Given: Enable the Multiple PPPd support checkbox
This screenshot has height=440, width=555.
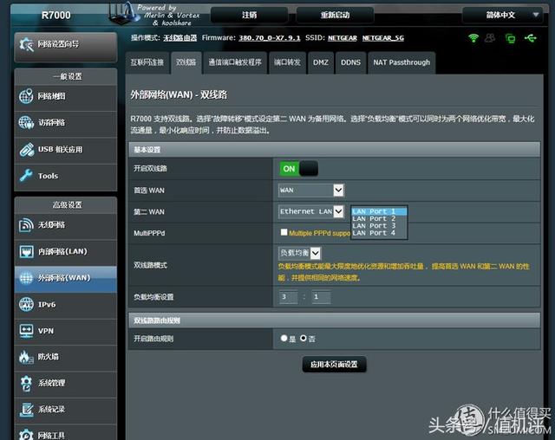Looking at the screenshot, I should [x=284, y=232].
